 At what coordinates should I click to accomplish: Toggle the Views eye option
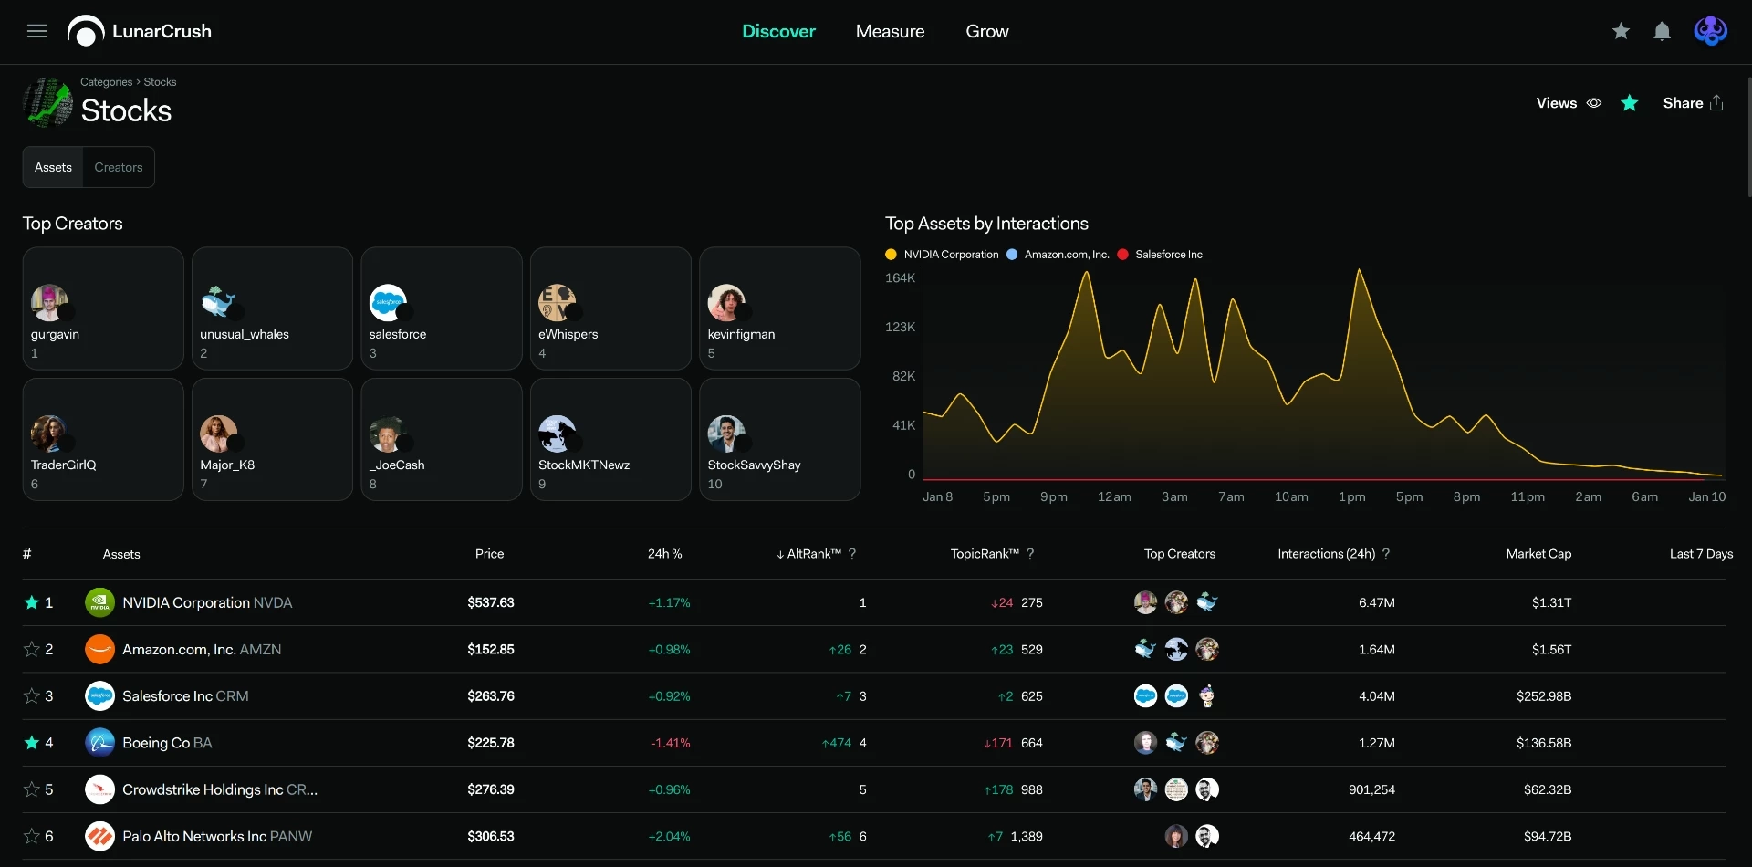[x=1594, y=103]
